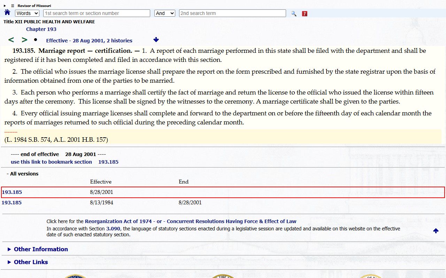
Task: Click the end of effective 28 Aug 2001 text
Action: click(58, 154)
